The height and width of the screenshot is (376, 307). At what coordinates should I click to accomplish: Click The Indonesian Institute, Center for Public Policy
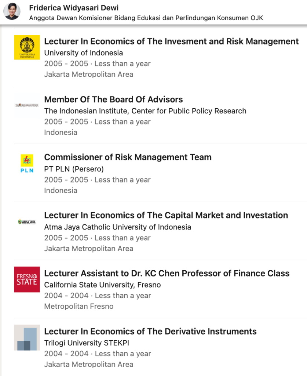[145, 111]
